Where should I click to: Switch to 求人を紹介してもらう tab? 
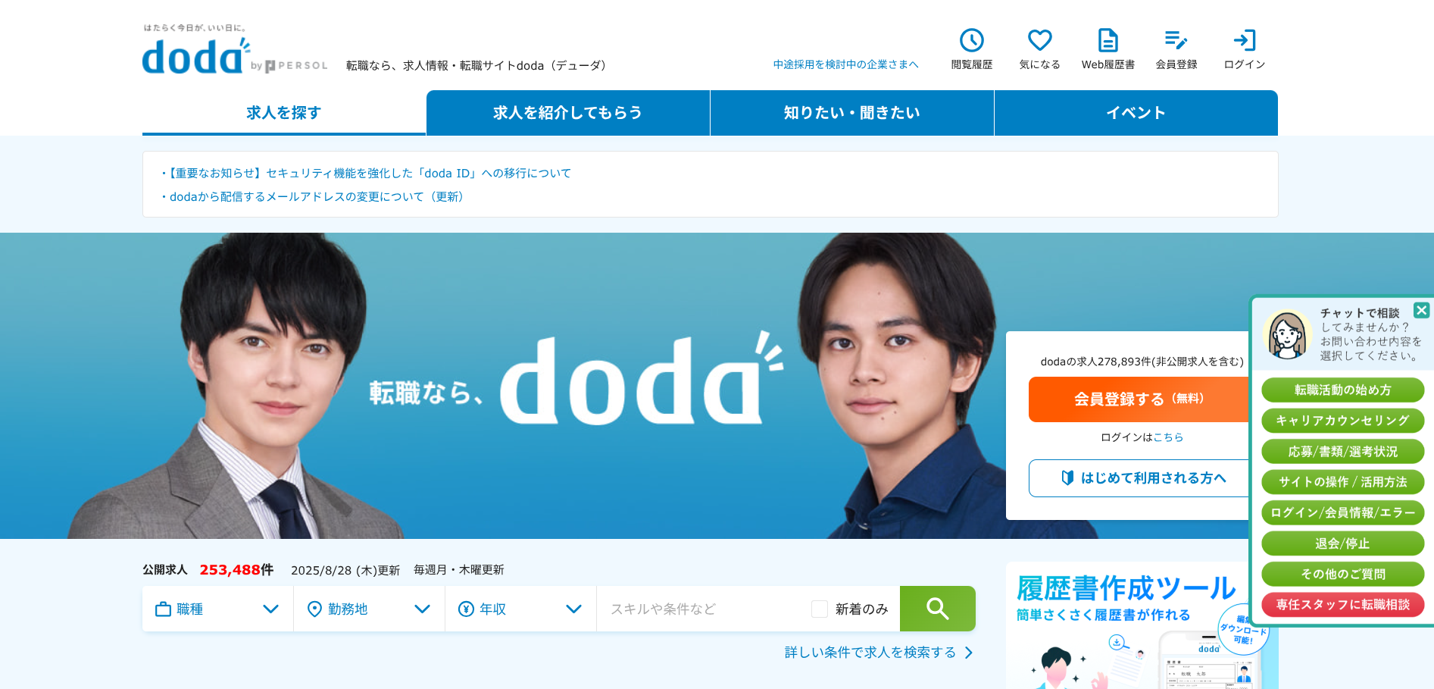tap(567, 113)
